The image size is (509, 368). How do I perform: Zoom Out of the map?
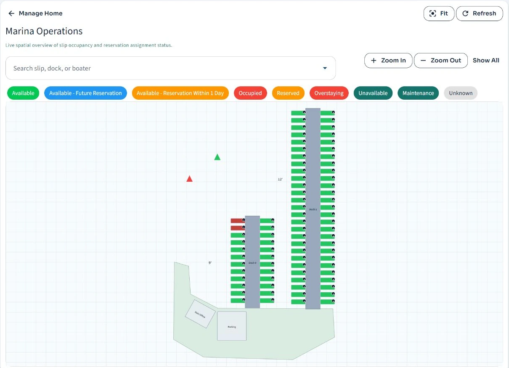[441, 61]
